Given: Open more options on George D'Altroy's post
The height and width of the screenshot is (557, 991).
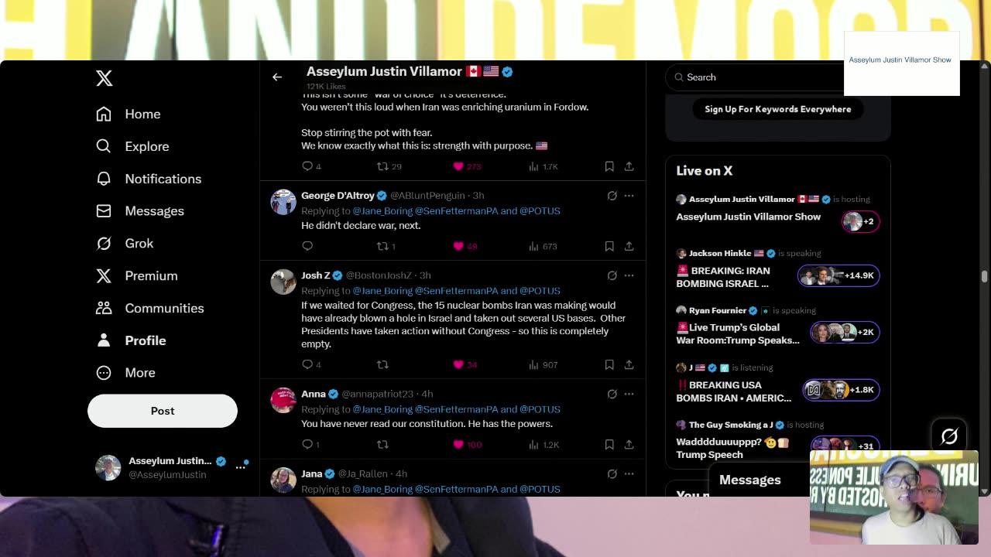Looking at the screenshot, I should [x=629, y=196].
